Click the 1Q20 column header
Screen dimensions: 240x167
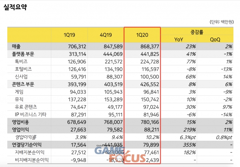pyautogui.click(x=142, y=35)
